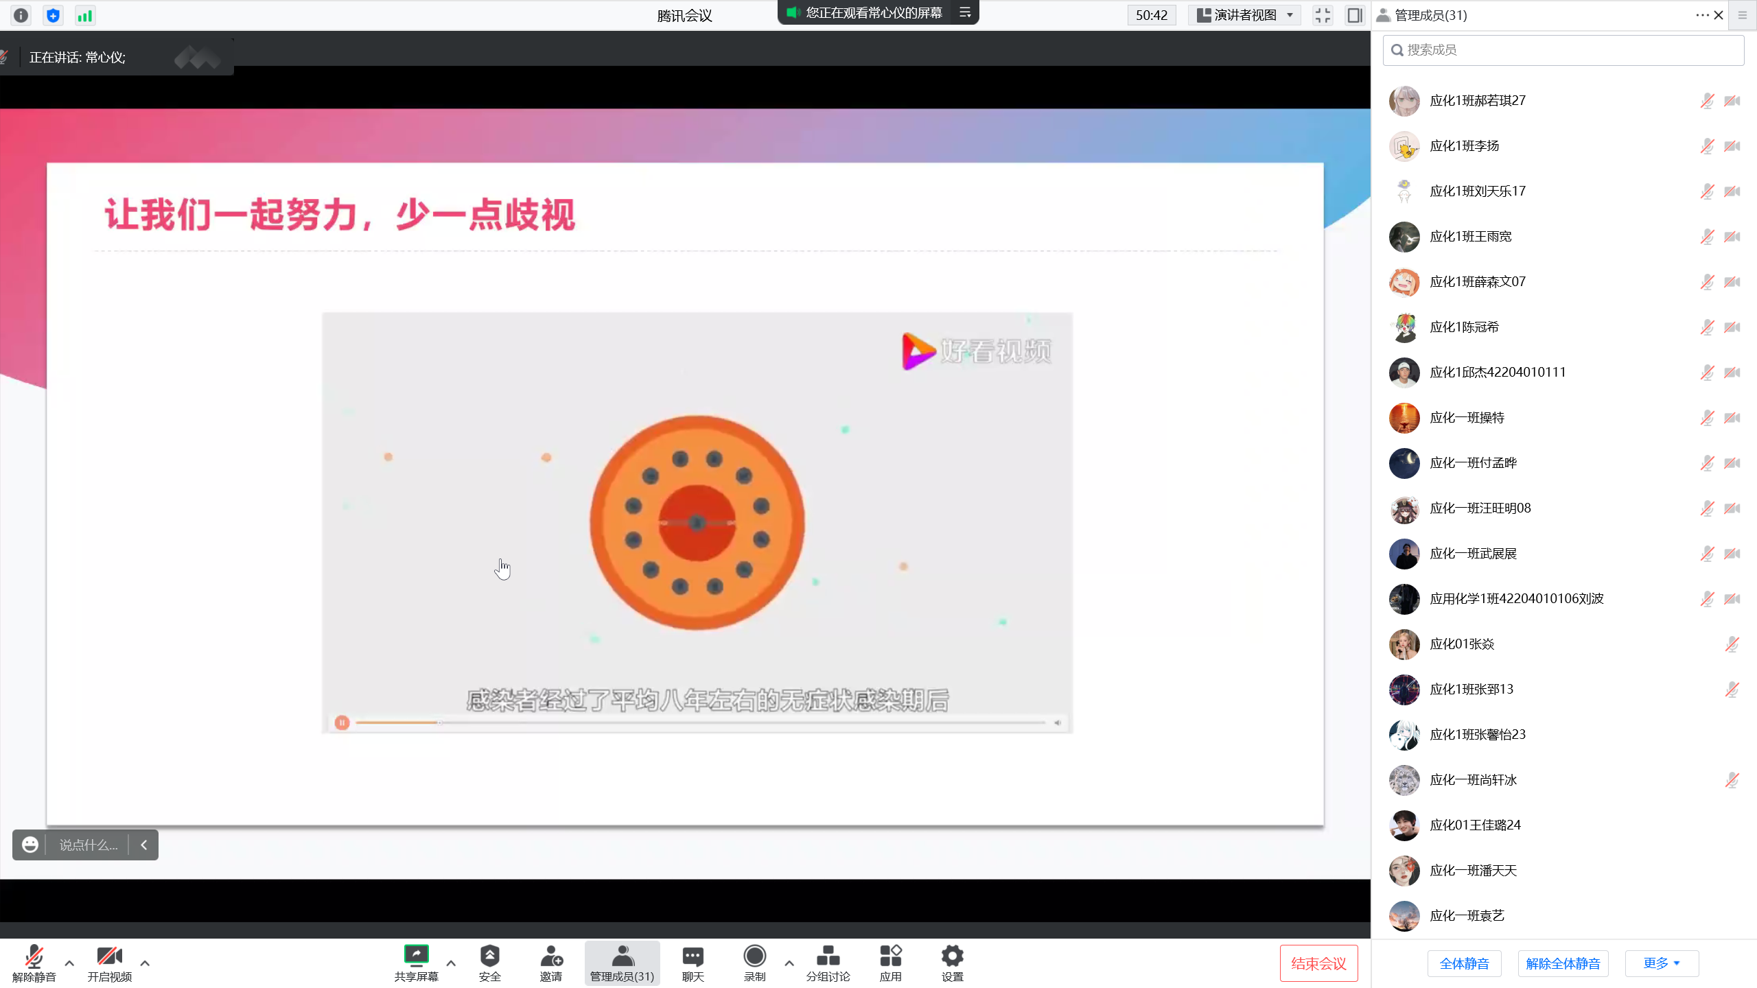Viewport: 1757px width, 988px height.
Task: Click the network signal status icon
Action: pos(84,15)
